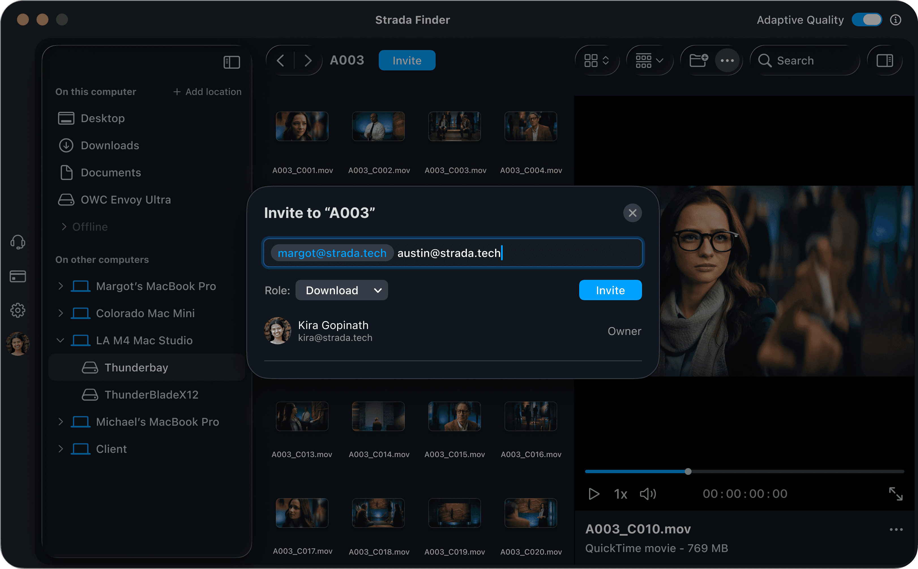Select the A003_C016.mov thumbnail
The width and height of the screenshot is (918, 569).
530,416
